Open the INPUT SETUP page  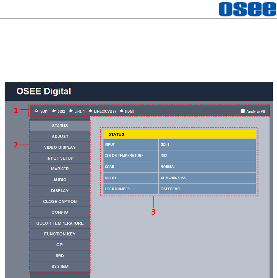pos(60,158)
